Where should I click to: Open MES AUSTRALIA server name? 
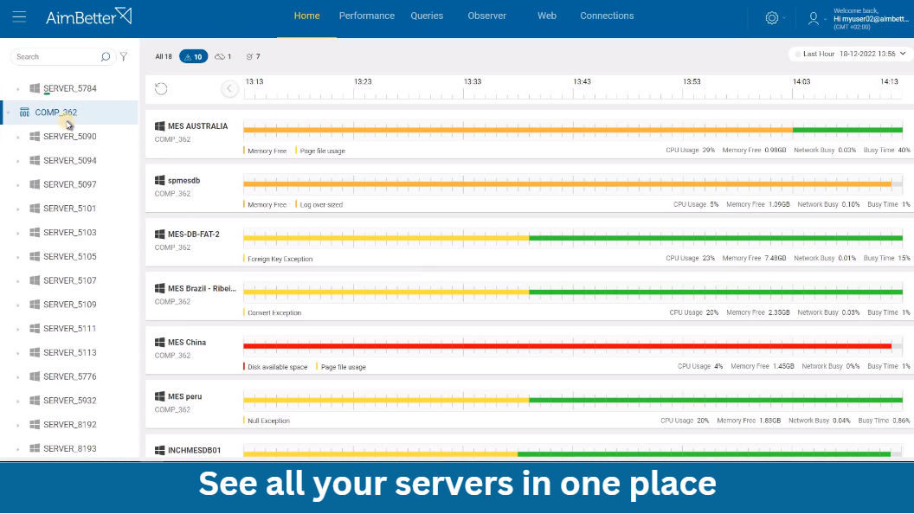point(197,125)
